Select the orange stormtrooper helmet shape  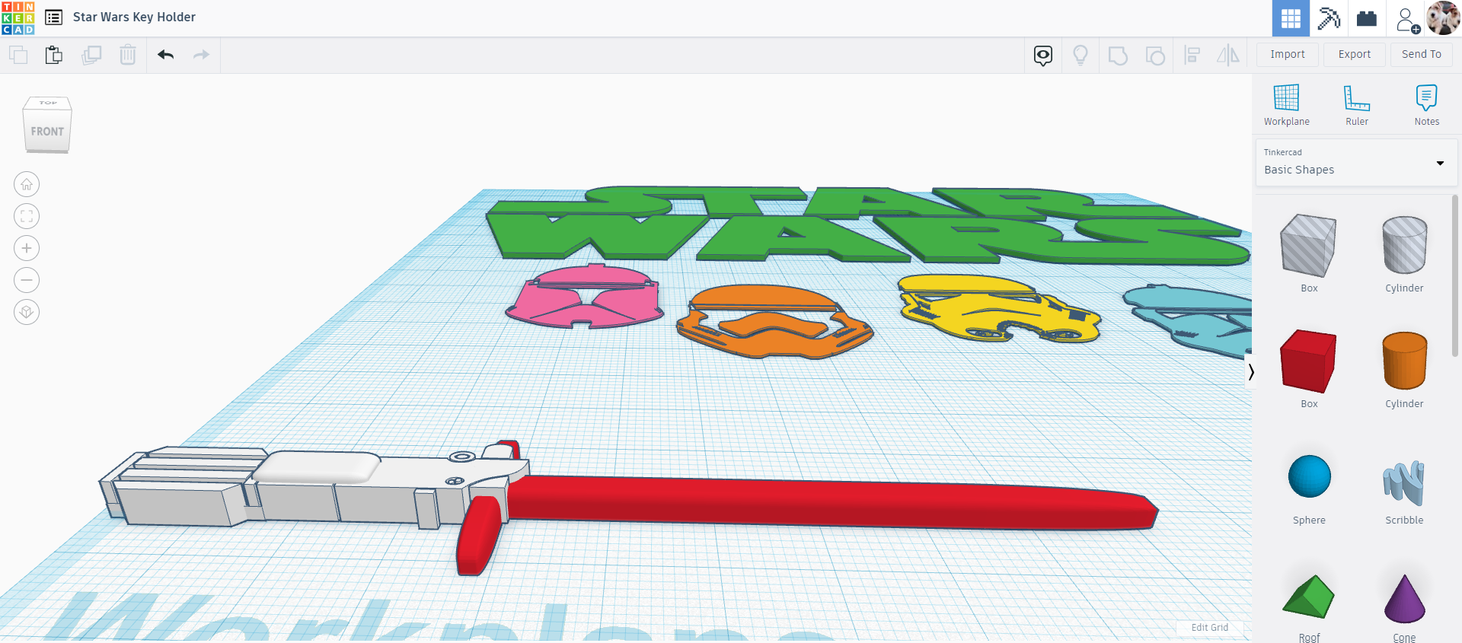[x=774, y=321]
